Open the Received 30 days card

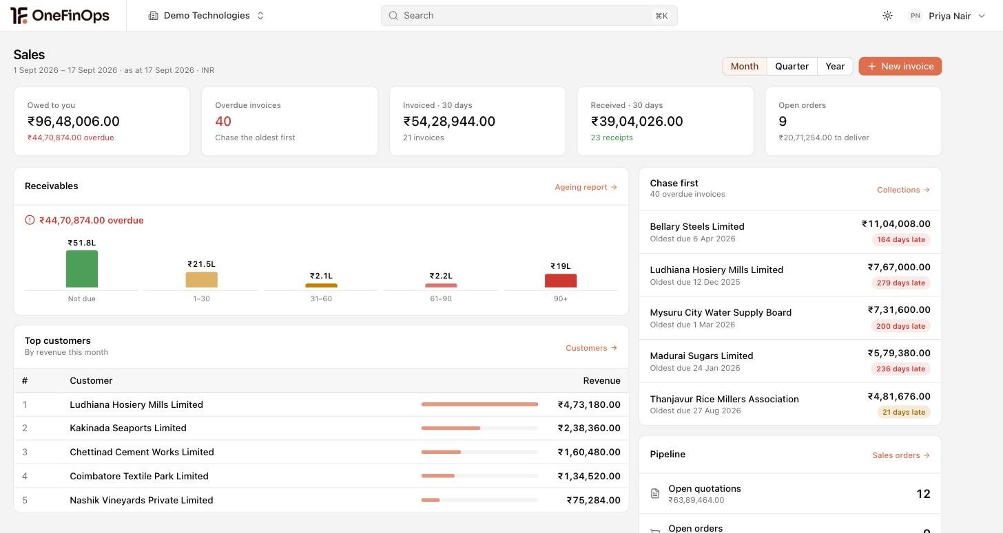pos(665,121)
